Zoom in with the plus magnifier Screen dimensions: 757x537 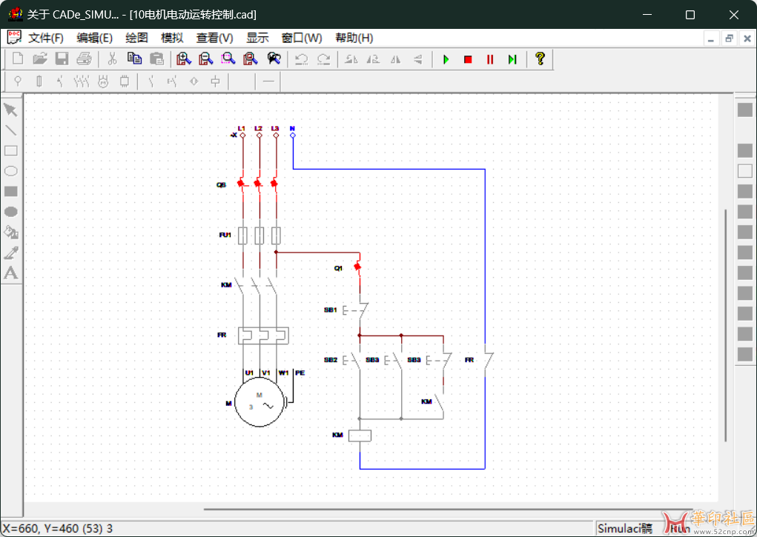tap(183, 59)
